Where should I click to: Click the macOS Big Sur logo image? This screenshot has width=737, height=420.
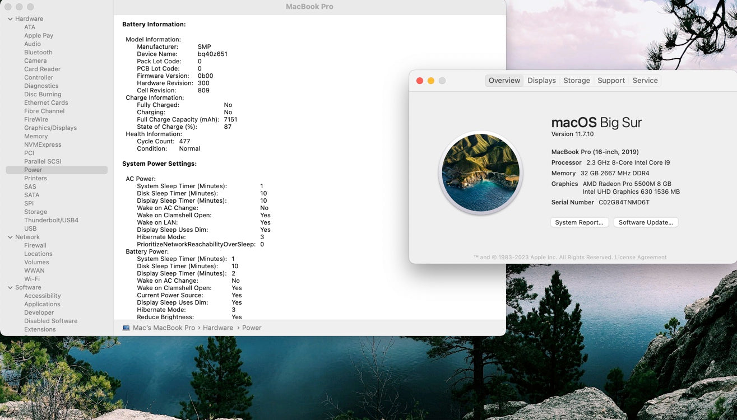coord(480,172)
